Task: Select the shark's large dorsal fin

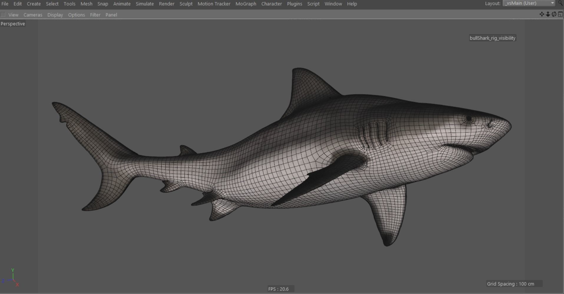Action: (x=309, y=91)
